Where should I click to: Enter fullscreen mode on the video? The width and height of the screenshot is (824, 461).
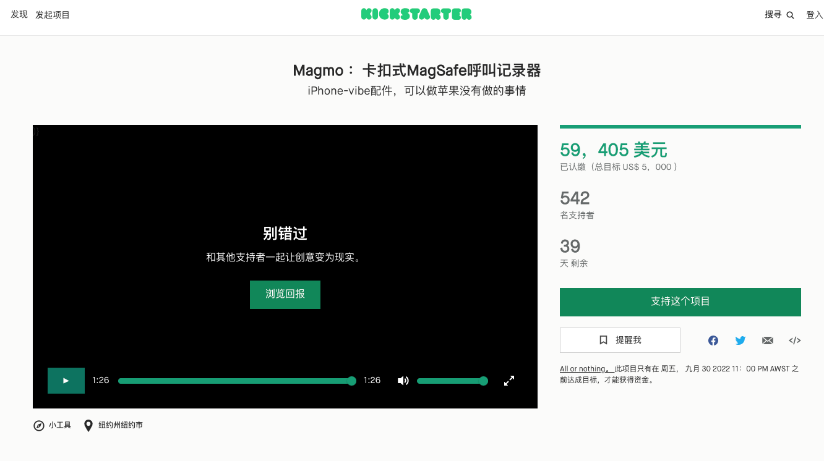[509, 381]
